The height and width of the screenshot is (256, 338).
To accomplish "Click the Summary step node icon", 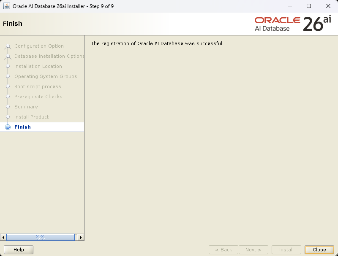I will pyautogui.click(x=8, y=107).
